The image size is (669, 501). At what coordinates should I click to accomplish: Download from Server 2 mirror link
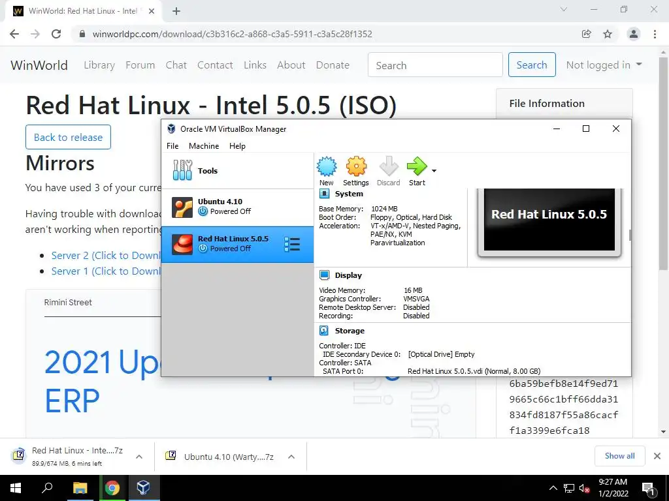pos(106,256)
